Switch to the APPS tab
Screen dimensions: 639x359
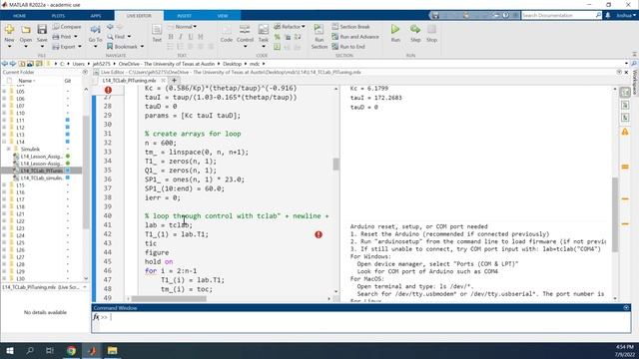[x=96, y=16]
